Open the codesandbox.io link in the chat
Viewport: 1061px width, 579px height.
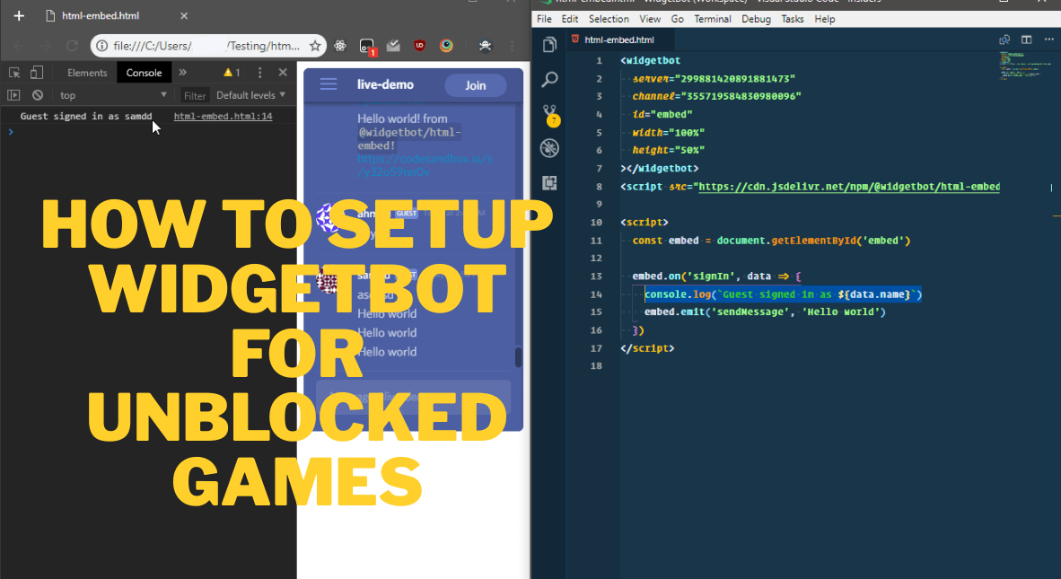pos(425,165)
